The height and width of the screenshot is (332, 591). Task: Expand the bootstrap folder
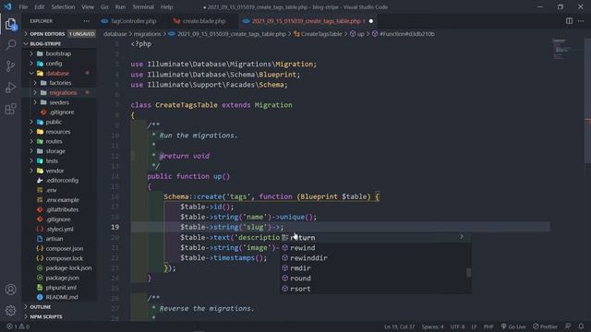coord(60,53)
